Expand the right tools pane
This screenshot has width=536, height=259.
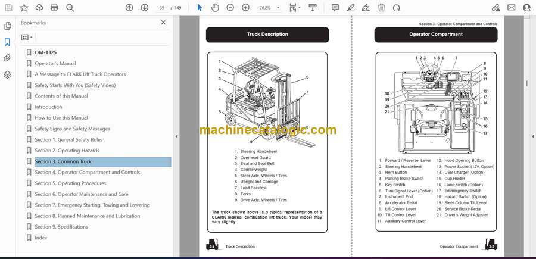coord(533,136)
